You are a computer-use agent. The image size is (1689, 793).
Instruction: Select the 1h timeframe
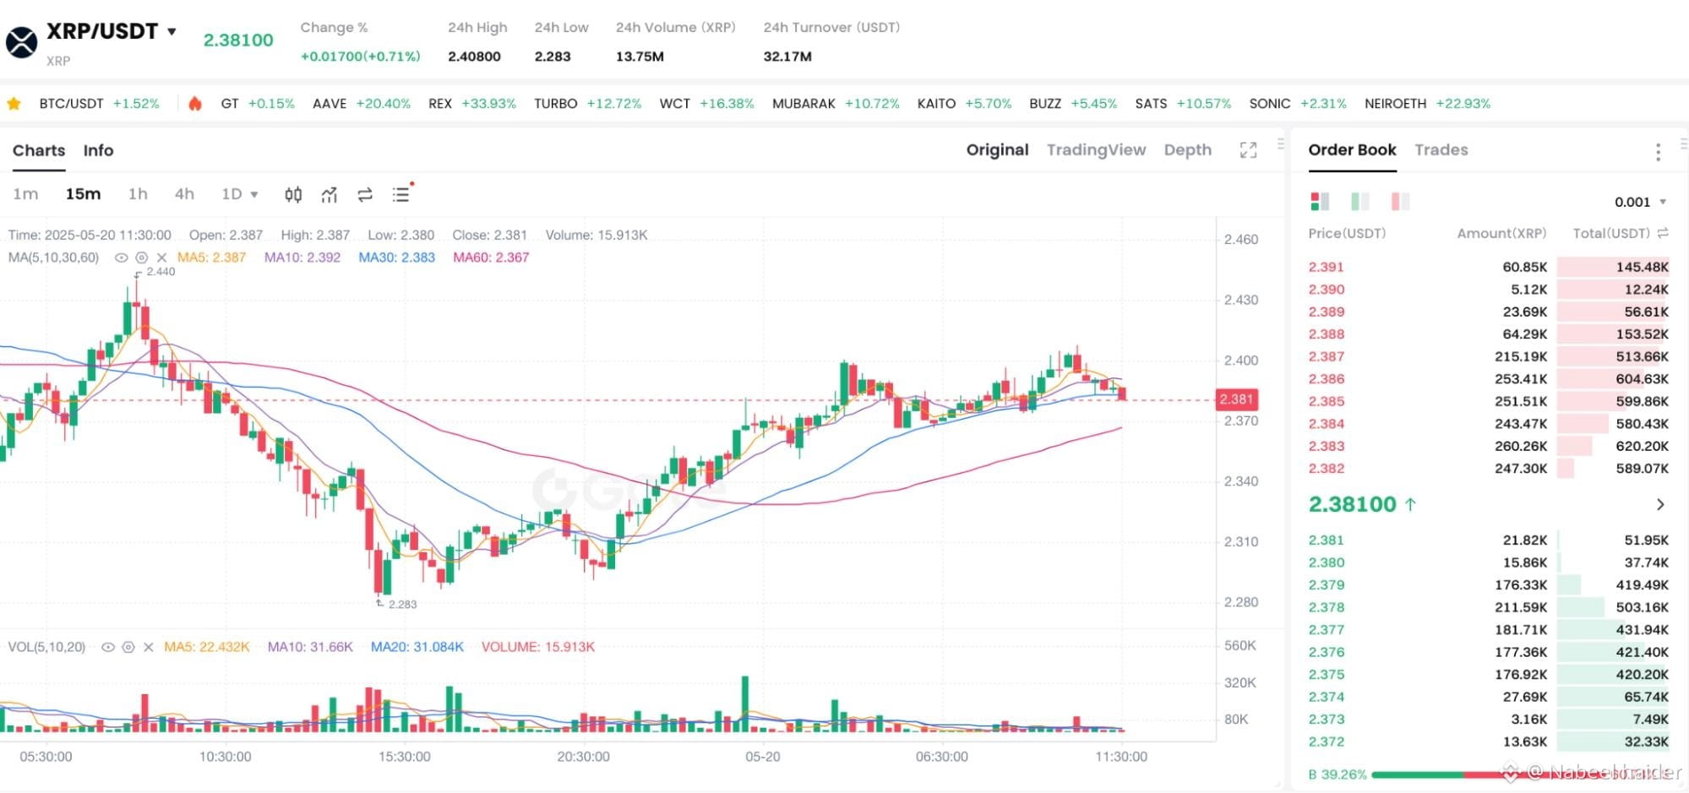pos(138,194)
